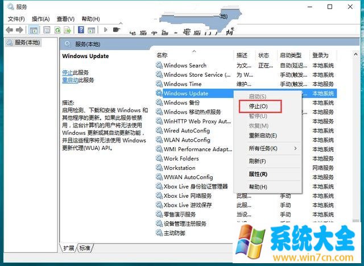The height and width of the screenshot is (266, 364).
Task: Select the WWAN AutoConfig service name
Action: click(188, 177)
